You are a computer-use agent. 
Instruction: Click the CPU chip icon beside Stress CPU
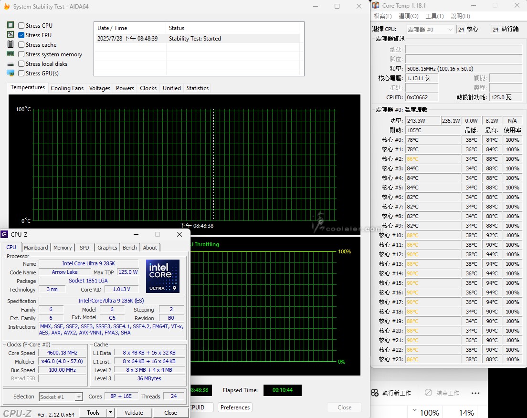[11, 25]
